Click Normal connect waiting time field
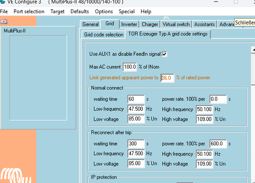255x183 pixels. [x=136, y=99]
